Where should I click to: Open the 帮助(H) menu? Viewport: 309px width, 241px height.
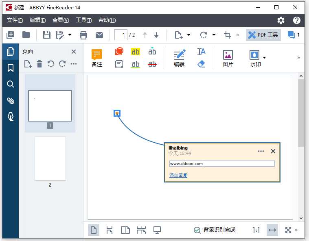[107, 20]
